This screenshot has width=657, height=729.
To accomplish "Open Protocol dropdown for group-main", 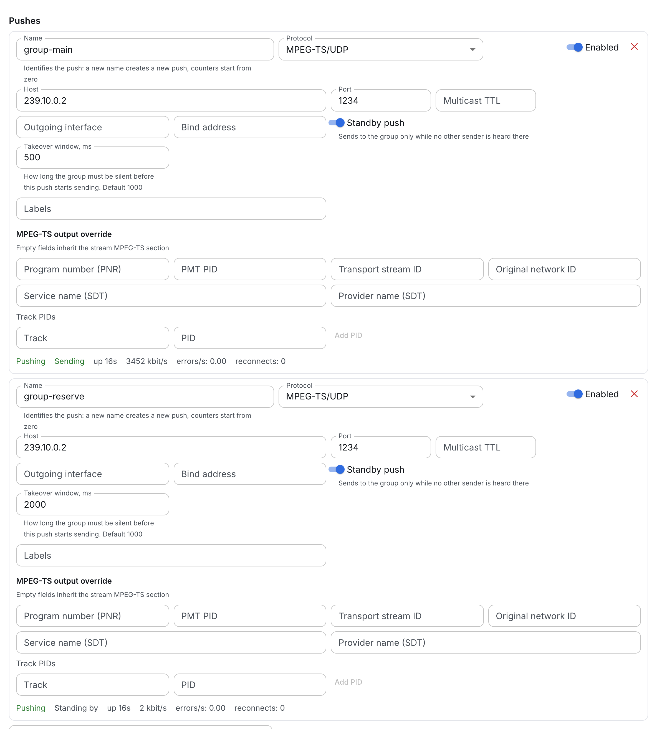I will coord(380,49).
